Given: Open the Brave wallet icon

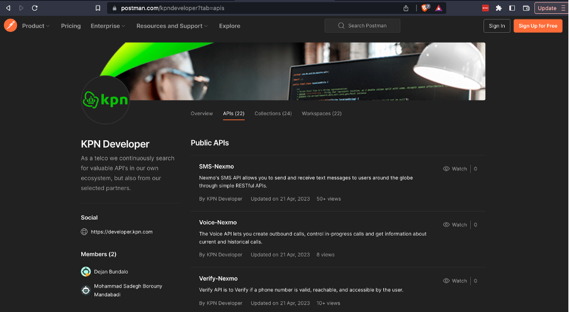Looking at the screenshot, I should point(526,8).
